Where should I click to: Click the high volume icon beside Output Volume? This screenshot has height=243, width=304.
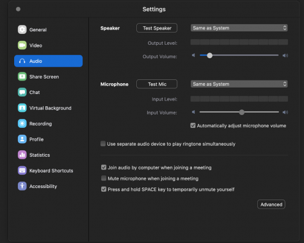click(285, 56)
